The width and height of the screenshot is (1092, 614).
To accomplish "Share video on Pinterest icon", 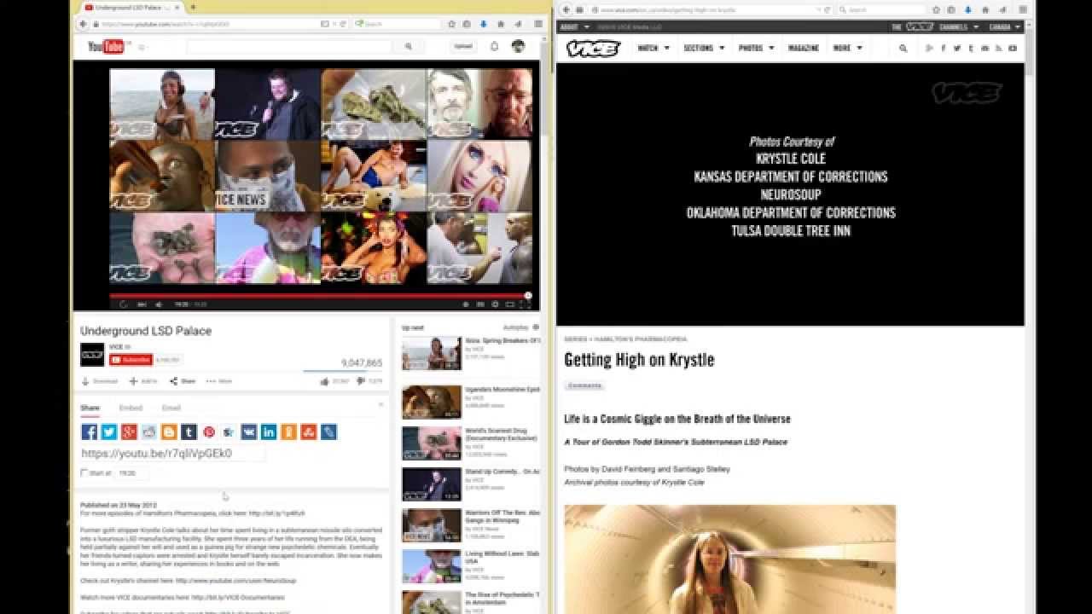I will 209,432.
